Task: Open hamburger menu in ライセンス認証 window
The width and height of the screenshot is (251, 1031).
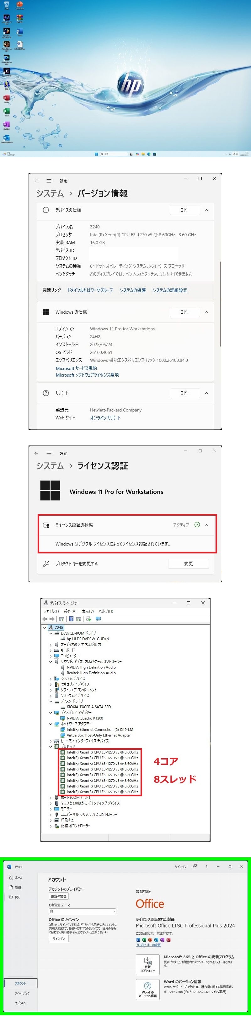Action: click(x=49, y=453)
